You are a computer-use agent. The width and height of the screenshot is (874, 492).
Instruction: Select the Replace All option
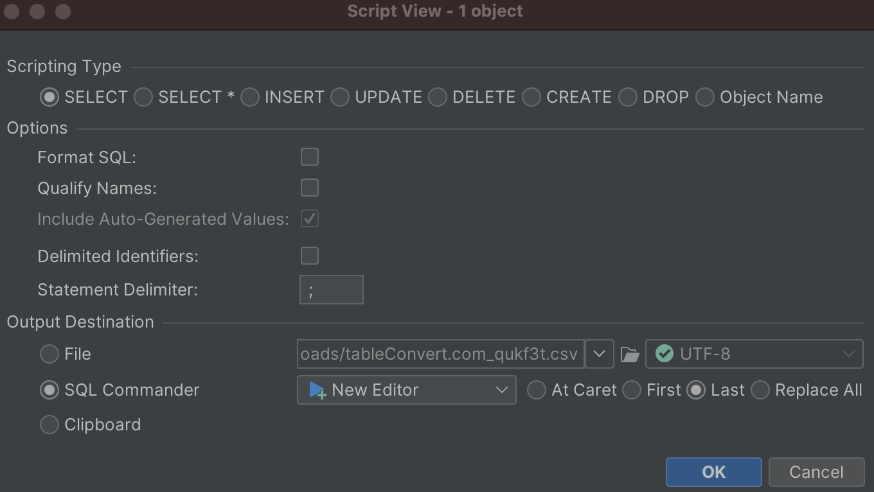pyautogui.click(x=761, y=390)
